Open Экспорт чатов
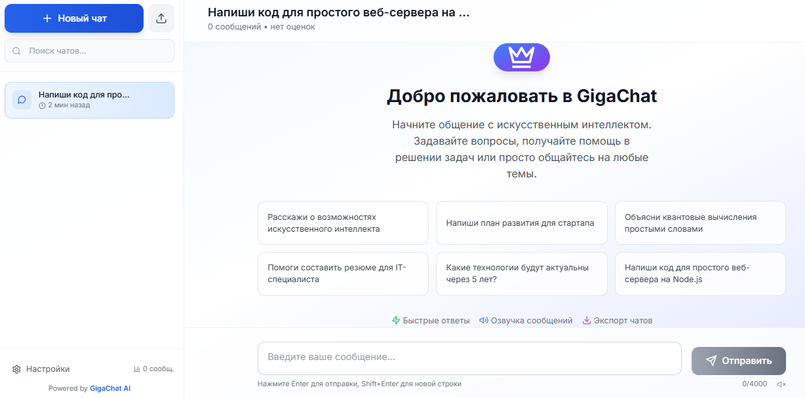Viewport: 805px width, 398px height. tap(616, 321)
